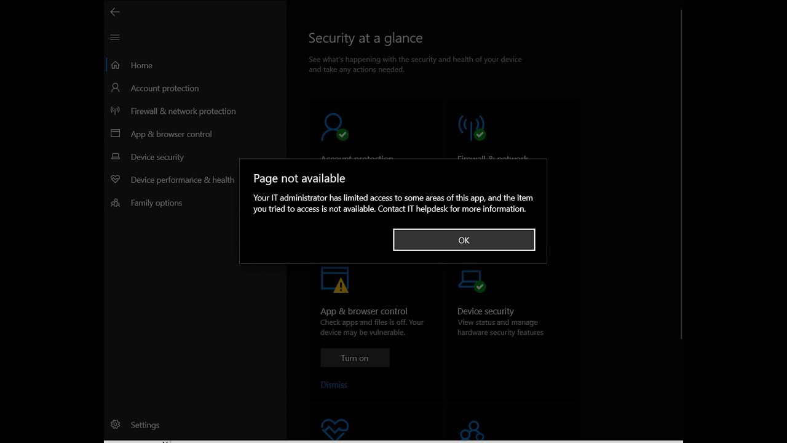Click the Account protection person icon in sidebar
The width and height of the screenshot is (787, 443).
point(115,88)
